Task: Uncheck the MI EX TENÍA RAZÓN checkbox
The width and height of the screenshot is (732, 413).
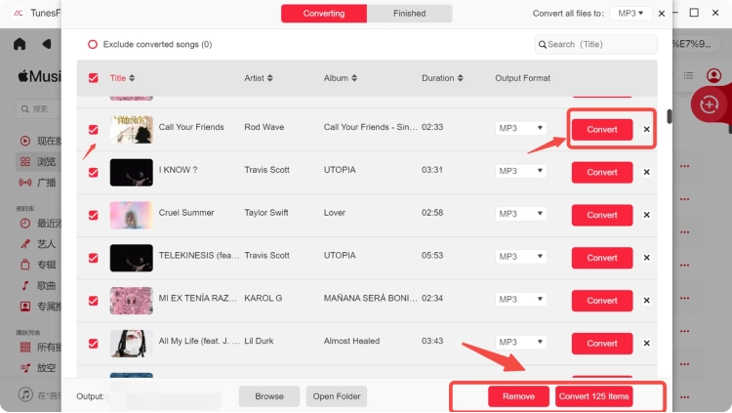Action: click(94, 301)
